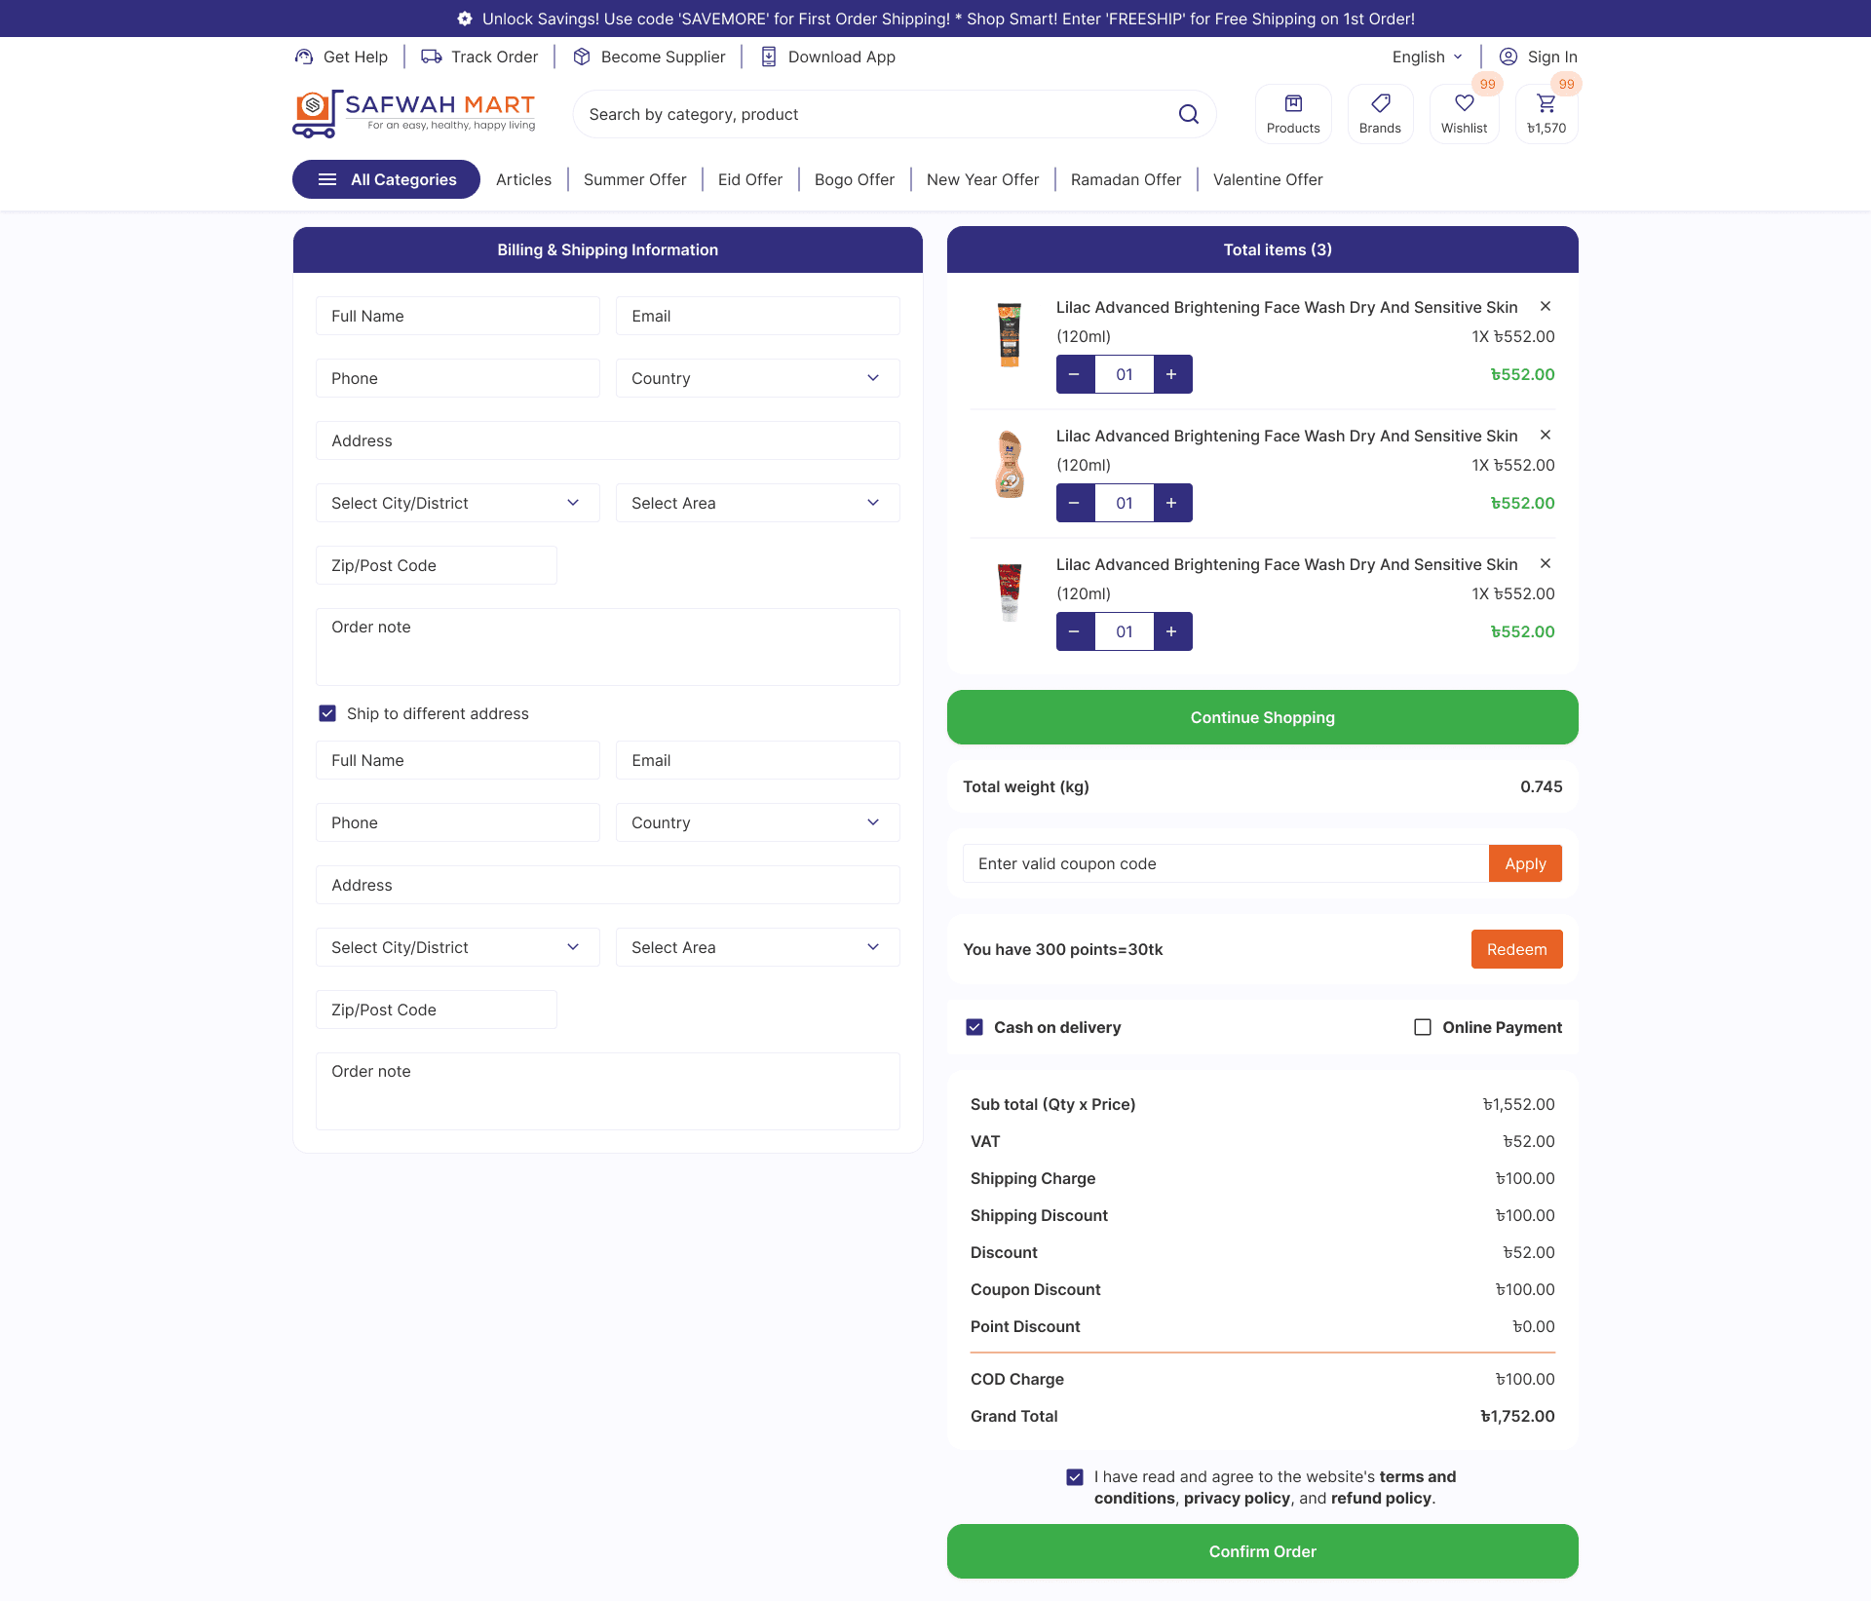This screenshot has height=1601, width=1871.
Task: Click the Apply coupon button
Action: (1525, 863)
